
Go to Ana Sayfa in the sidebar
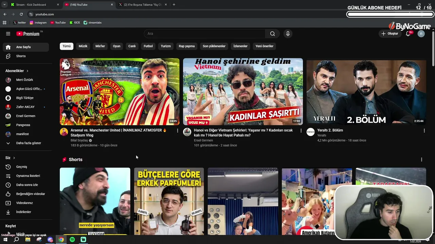26,47
